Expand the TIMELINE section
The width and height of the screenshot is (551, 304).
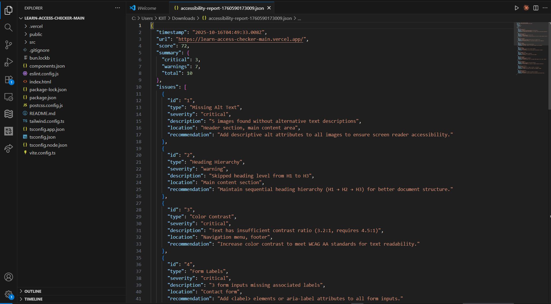tap(71, 299)
